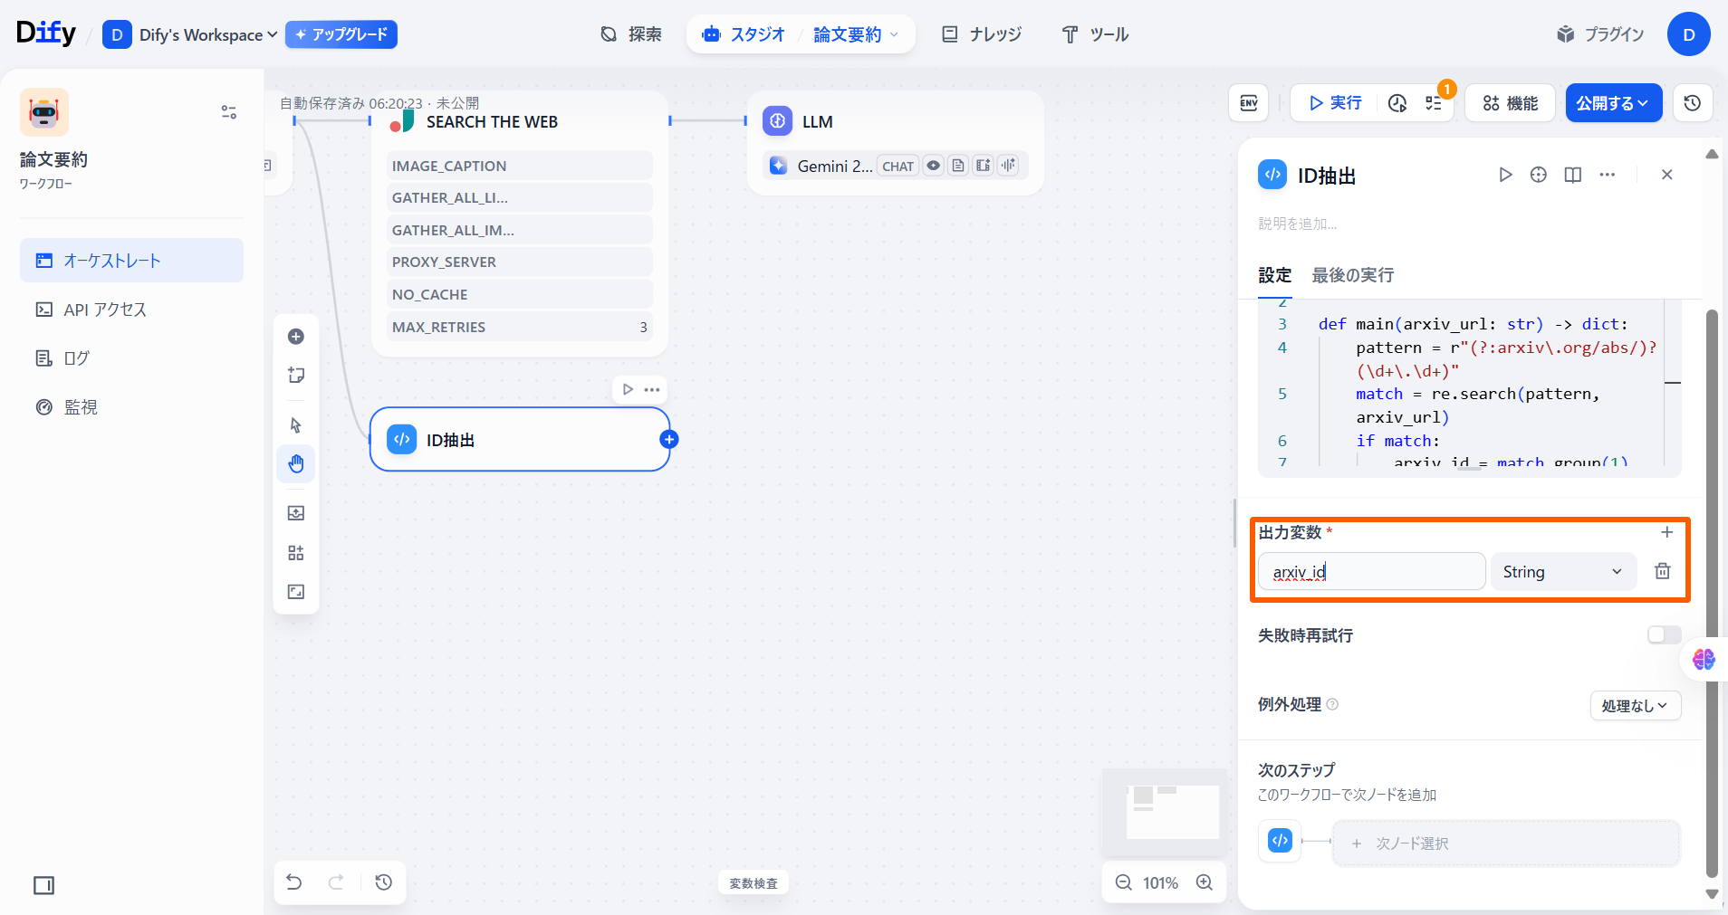Run the ID抽出 step play icon
The image size is (1728, 915).
point(1505,175)
